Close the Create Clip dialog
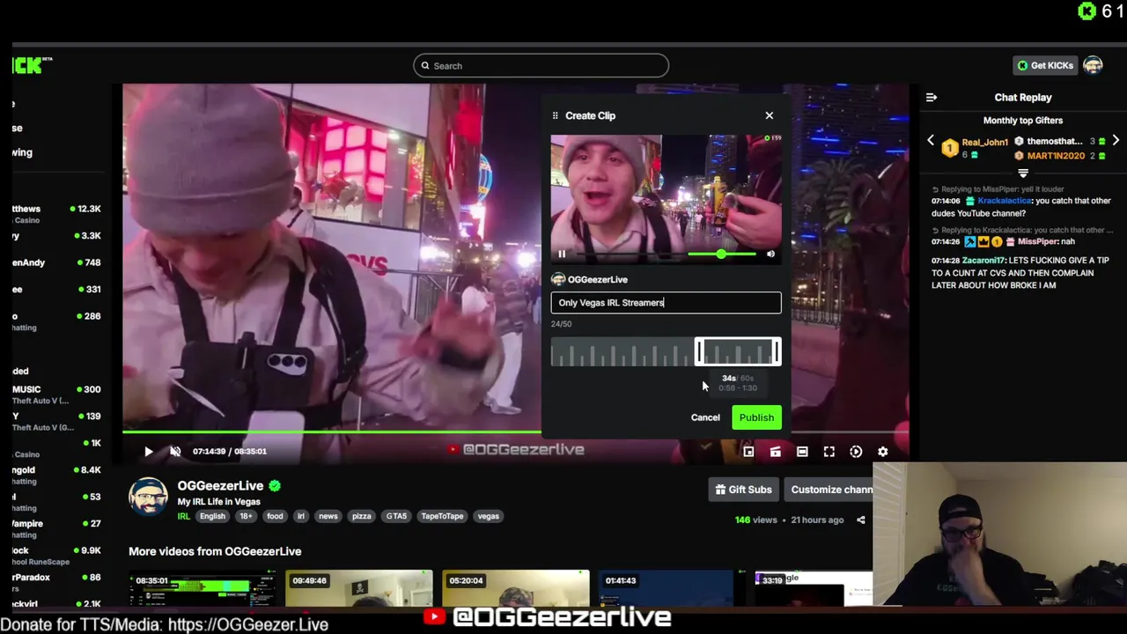1127x634 pixels. [x=769, y=115]
